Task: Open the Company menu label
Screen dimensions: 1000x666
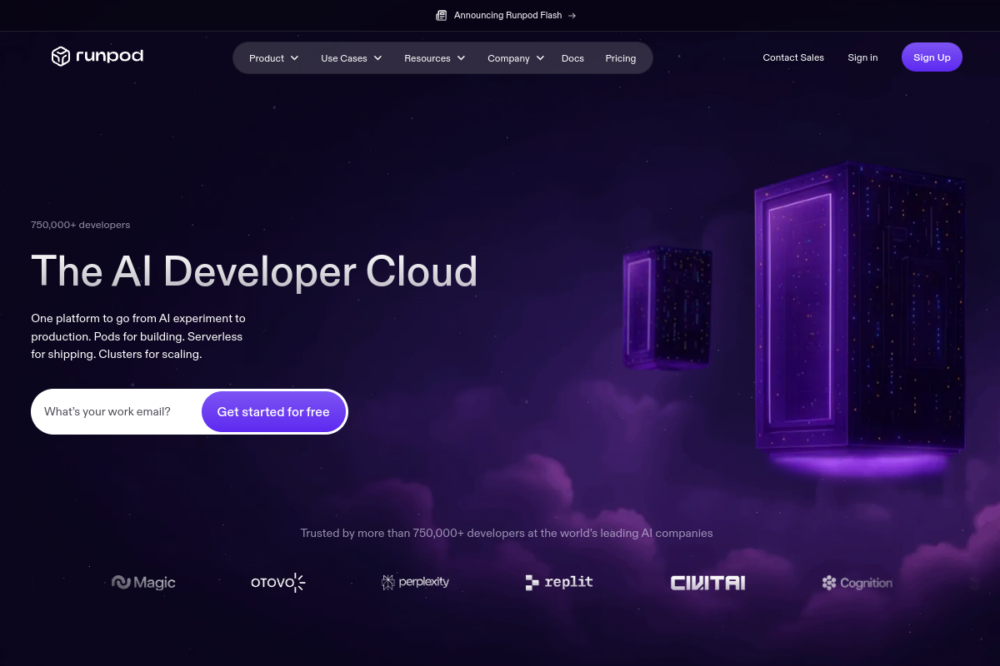Action: point(508,58)
